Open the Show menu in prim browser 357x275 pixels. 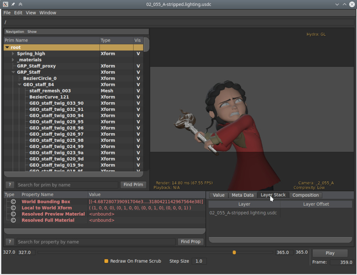point(32,32)
